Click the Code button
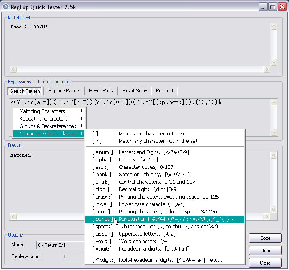Image resolution: width=289 pixels, height=270 pixels. click(x=265, y=238)
